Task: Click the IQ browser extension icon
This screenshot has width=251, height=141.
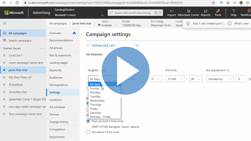Action: (222, 3)
